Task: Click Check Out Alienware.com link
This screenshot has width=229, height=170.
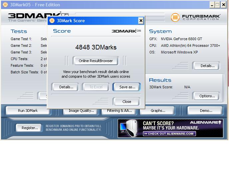Action: pyautogui.click(x=169, y=134)
